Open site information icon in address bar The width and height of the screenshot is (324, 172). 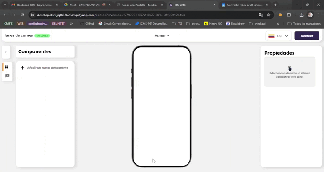point(32,15)
